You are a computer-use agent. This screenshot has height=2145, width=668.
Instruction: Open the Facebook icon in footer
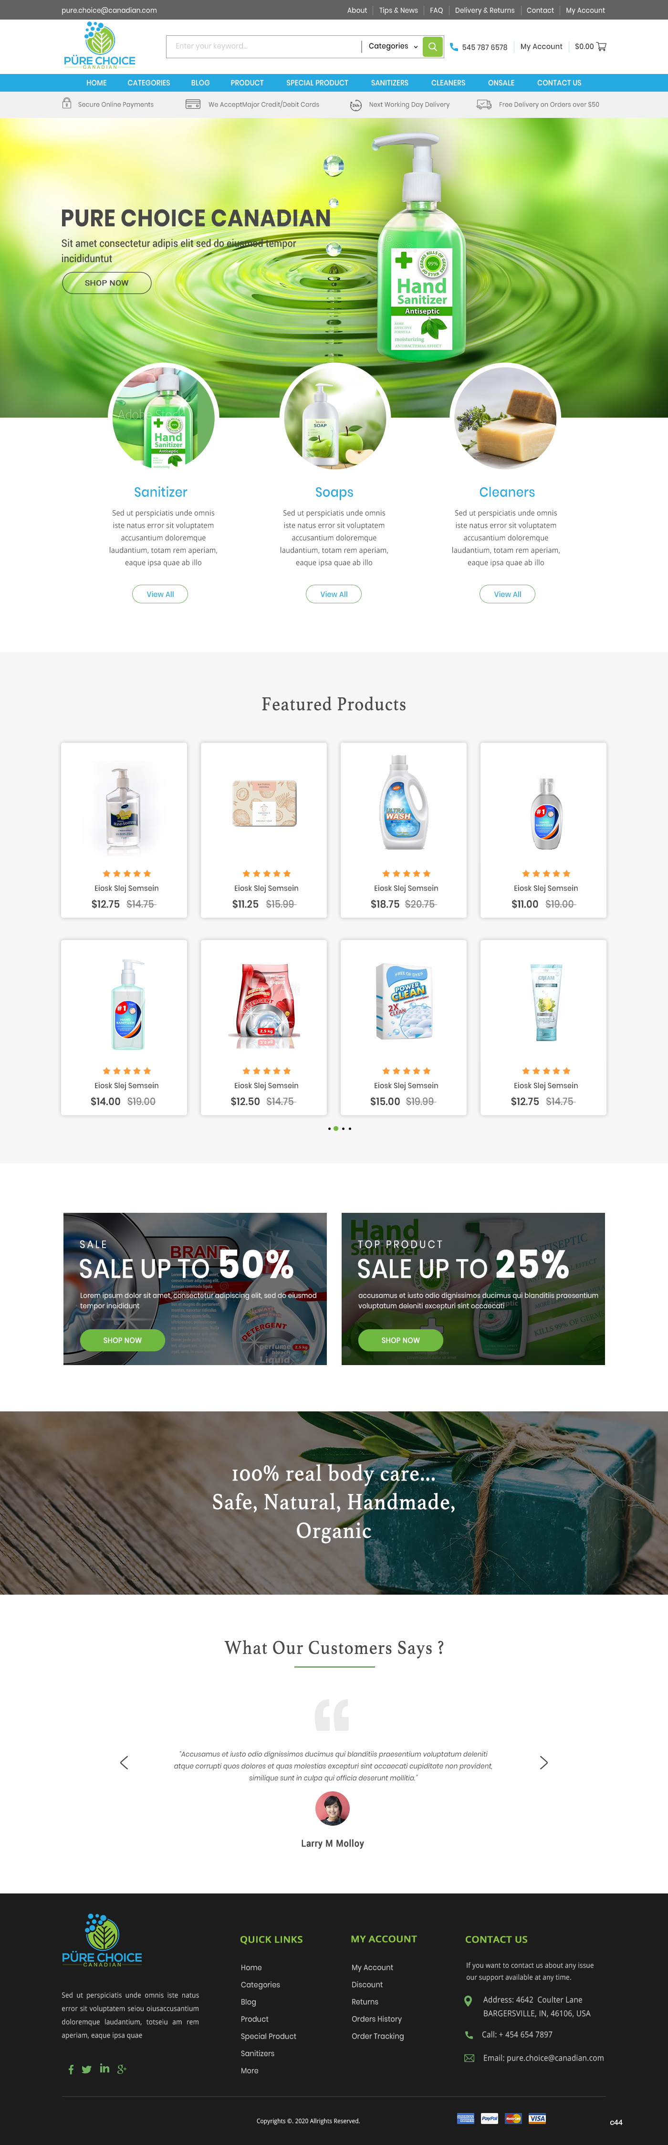tap(71, 2069)
